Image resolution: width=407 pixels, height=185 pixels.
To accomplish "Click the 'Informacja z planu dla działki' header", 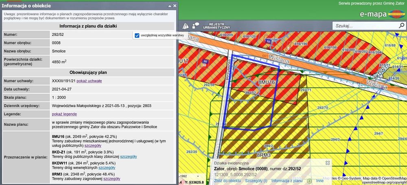I will pyautogui.click(x=89, y=26).
